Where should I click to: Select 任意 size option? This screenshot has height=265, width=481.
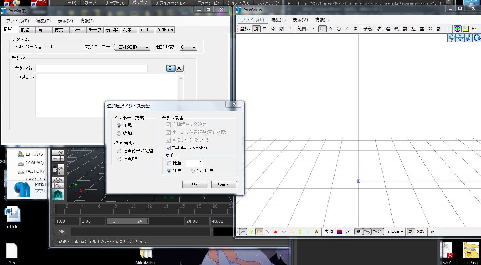pyautogui.click(x=174, y=163)
